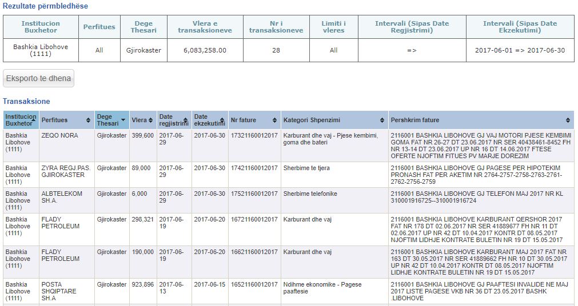Select invoice number 17521160012017
The image size is (578, 306).
click(254, 194)
